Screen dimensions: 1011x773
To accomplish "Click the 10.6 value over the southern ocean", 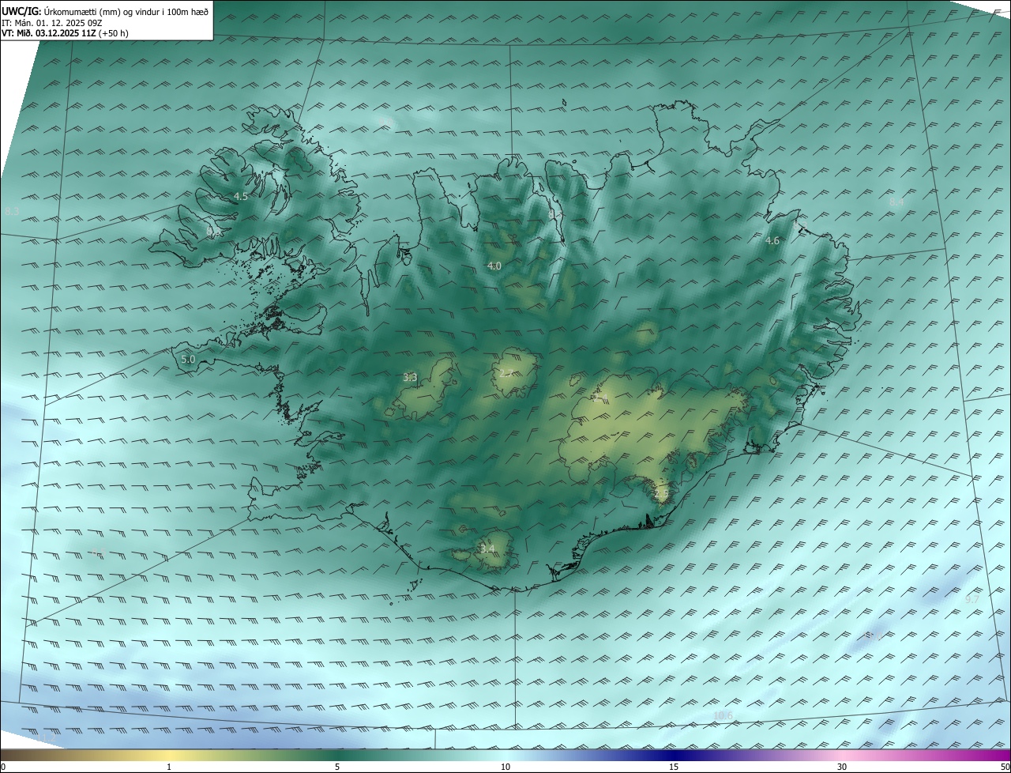I will point(723,716).
